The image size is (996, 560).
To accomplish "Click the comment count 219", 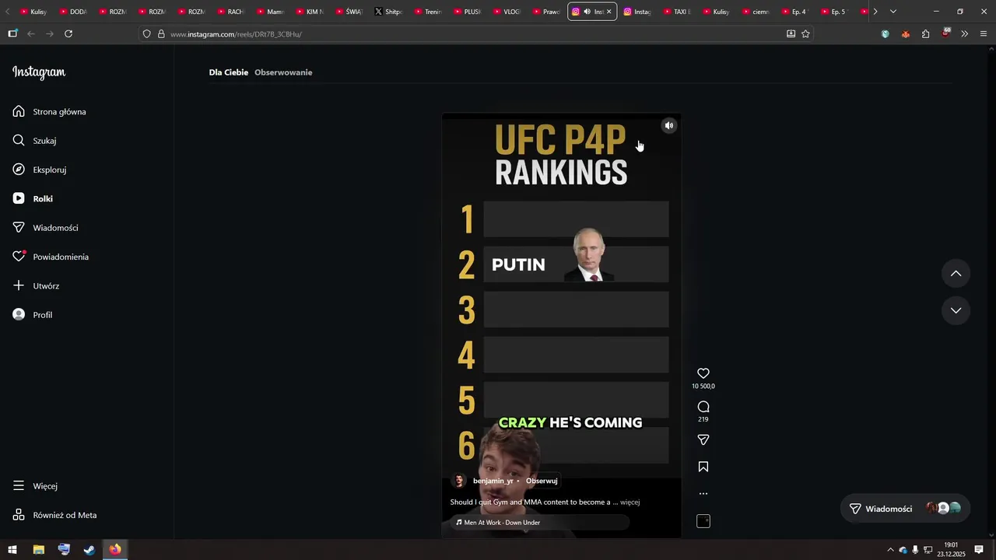I will pos(703,419).
